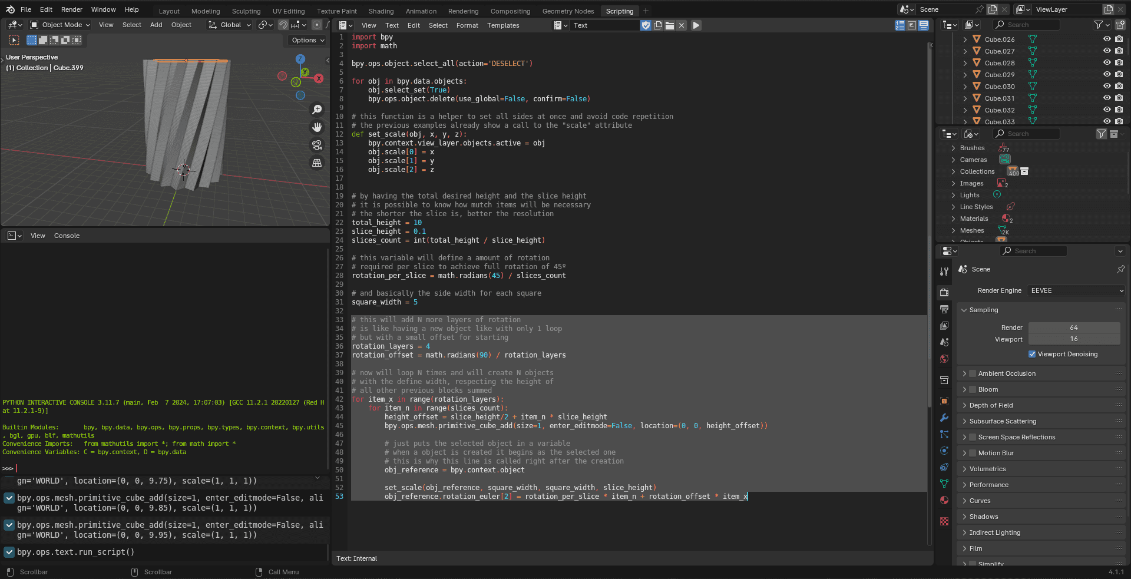Hide Cube.026 with its eye icon
Image resolution: width=1131 pixels, height=579 pixels.
(1107, 39)
